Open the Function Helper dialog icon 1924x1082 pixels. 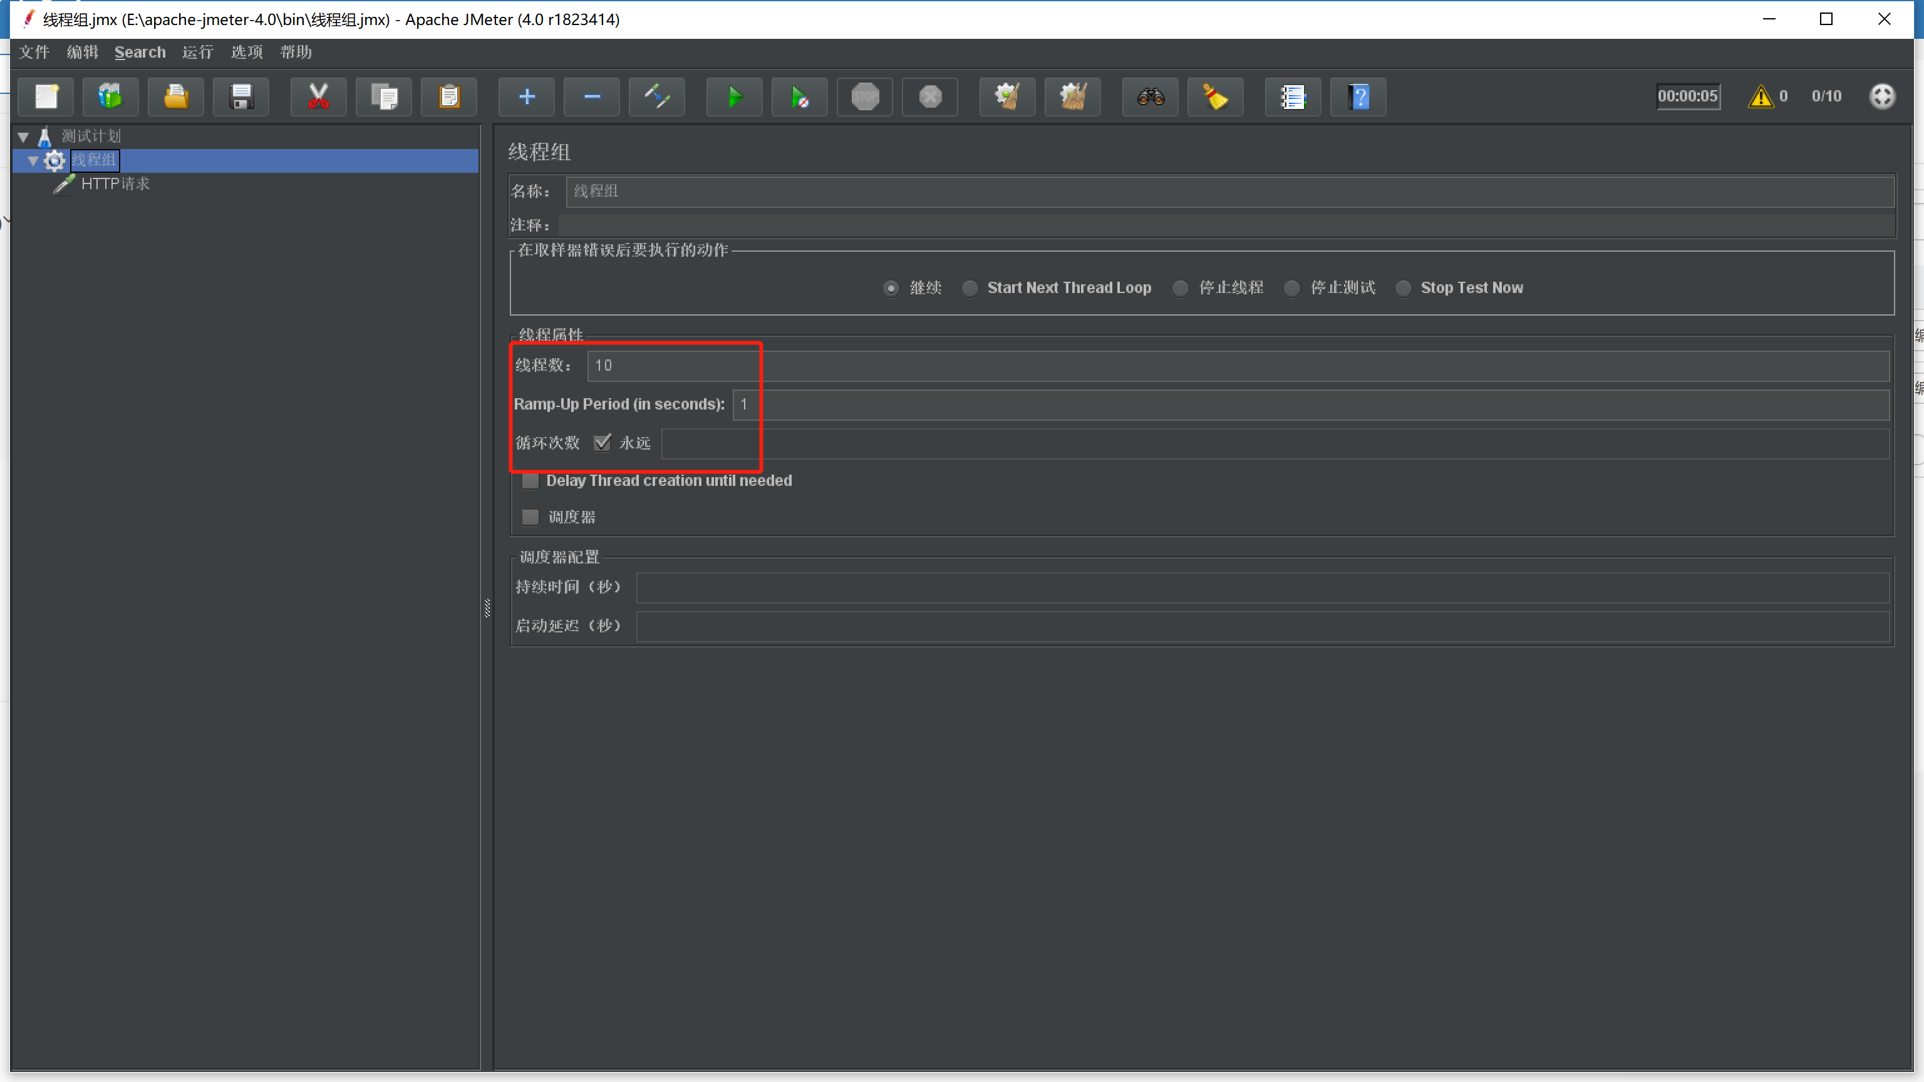(1293, 96)
